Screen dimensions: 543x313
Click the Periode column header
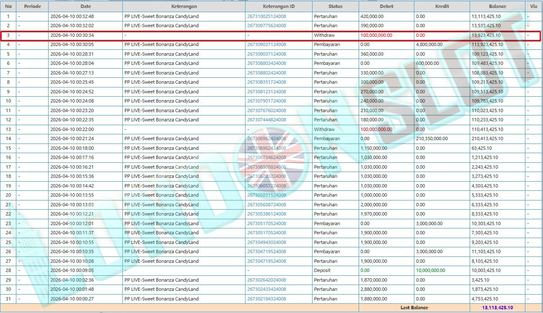click(x=32, y=6)
